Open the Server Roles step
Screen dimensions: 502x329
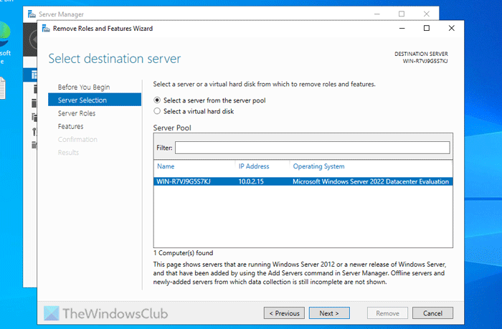[x=77, y=113]
